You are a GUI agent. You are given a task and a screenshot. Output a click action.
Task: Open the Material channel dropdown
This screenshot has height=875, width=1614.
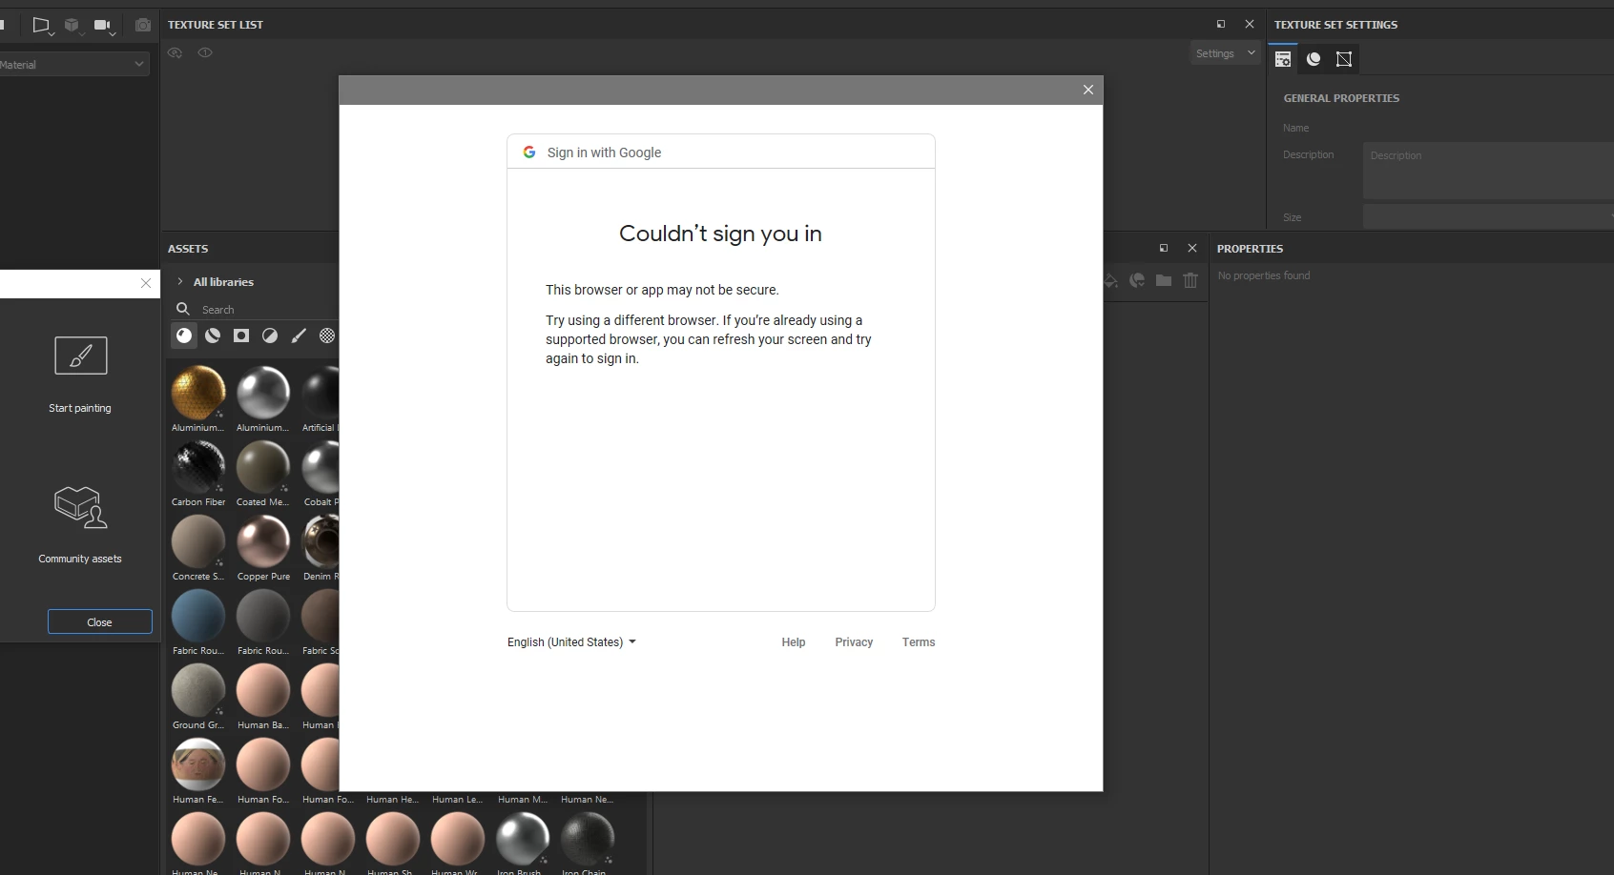(x=73, y=64)
